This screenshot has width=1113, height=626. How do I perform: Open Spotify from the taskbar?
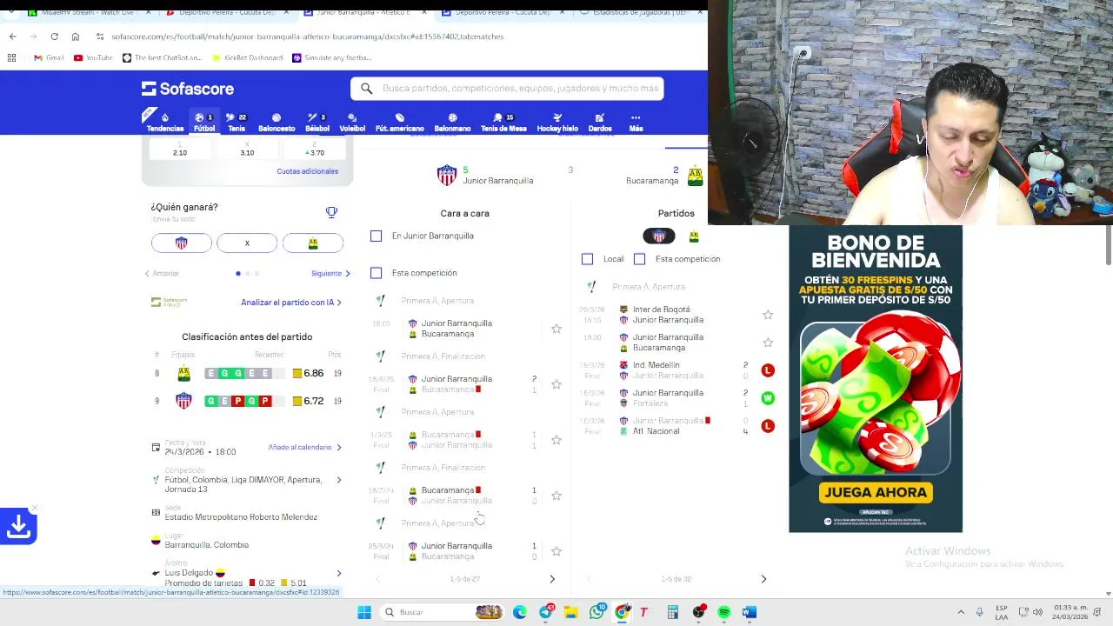pos(723,612)
